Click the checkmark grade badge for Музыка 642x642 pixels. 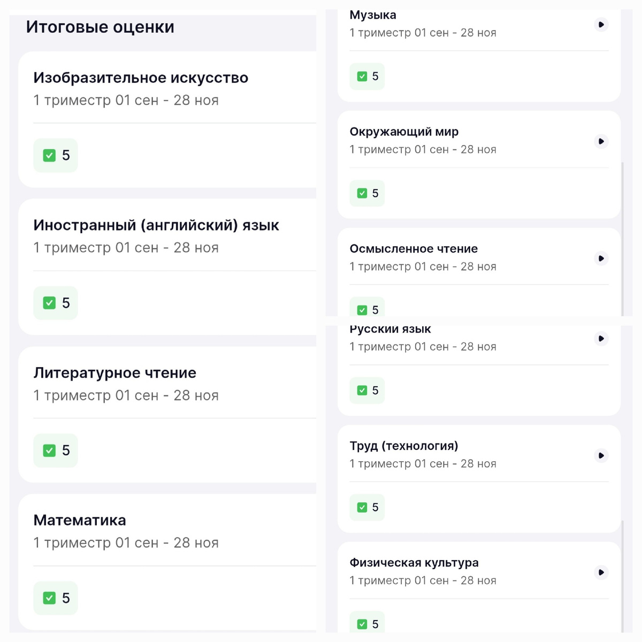367,76
